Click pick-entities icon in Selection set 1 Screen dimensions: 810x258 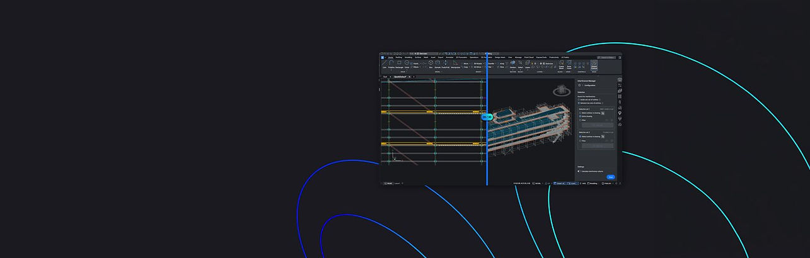603,113
